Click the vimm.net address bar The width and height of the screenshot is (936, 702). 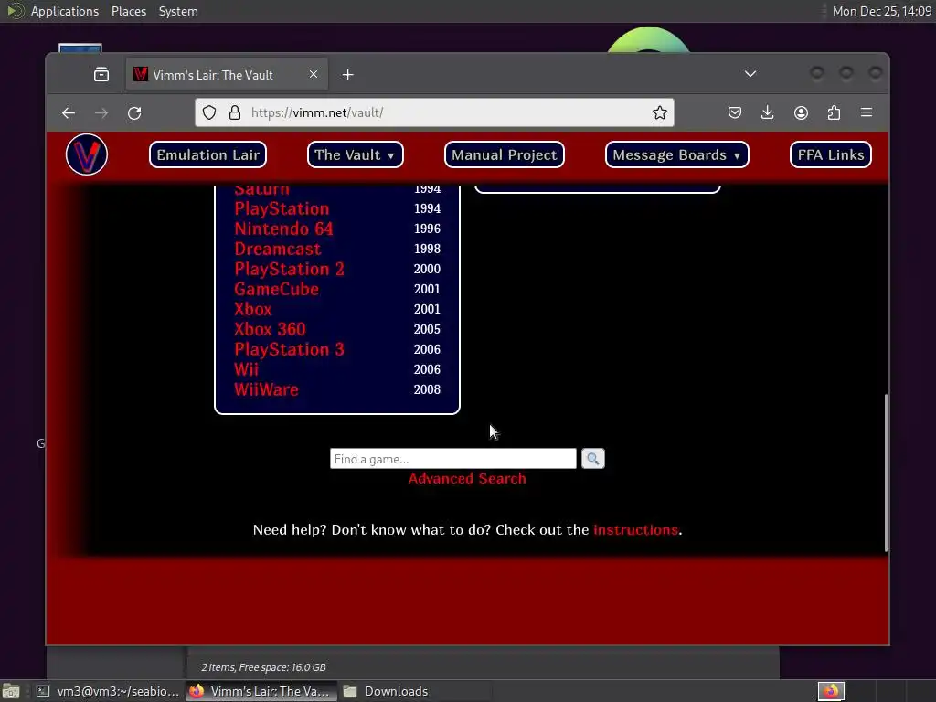click(434, 112)
